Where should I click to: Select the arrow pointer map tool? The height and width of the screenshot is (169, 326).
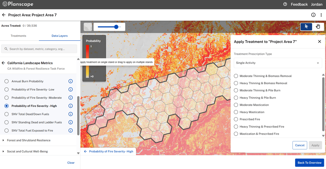pyautogui.click(x=306, y=26)
